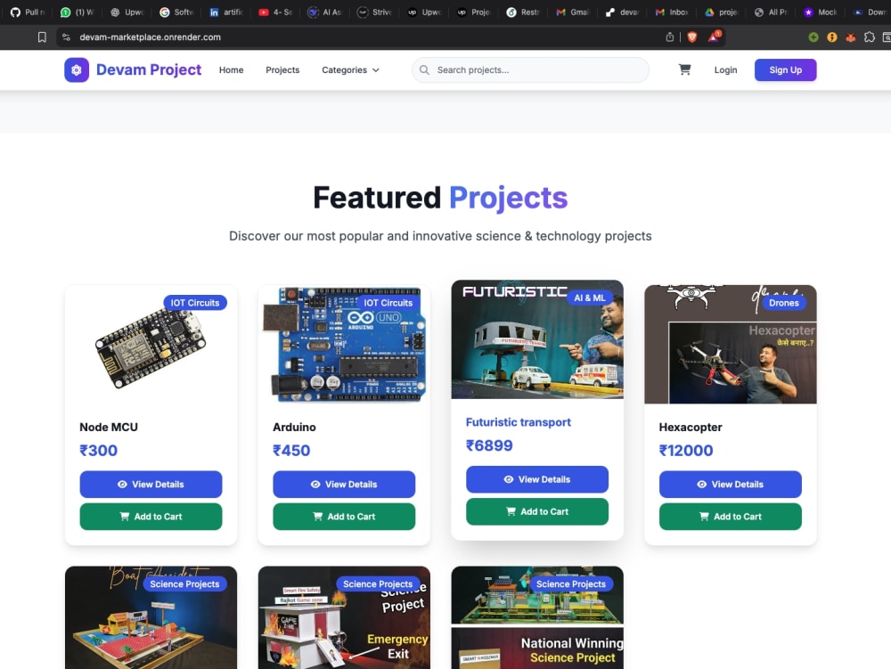
Task: View Details for Arduino
Action: (x=344, y=485)
